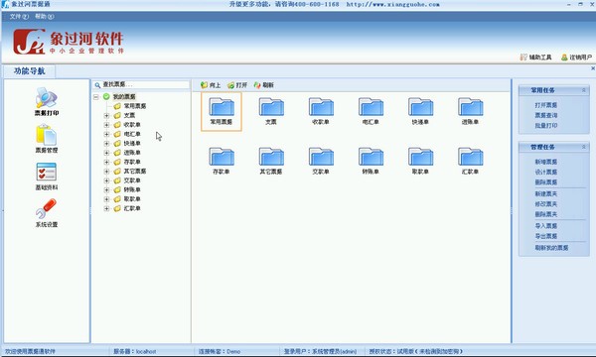Select the 快递单 folder in main pane
This screenshot has height=357, width=596.
tap(420, 111)
